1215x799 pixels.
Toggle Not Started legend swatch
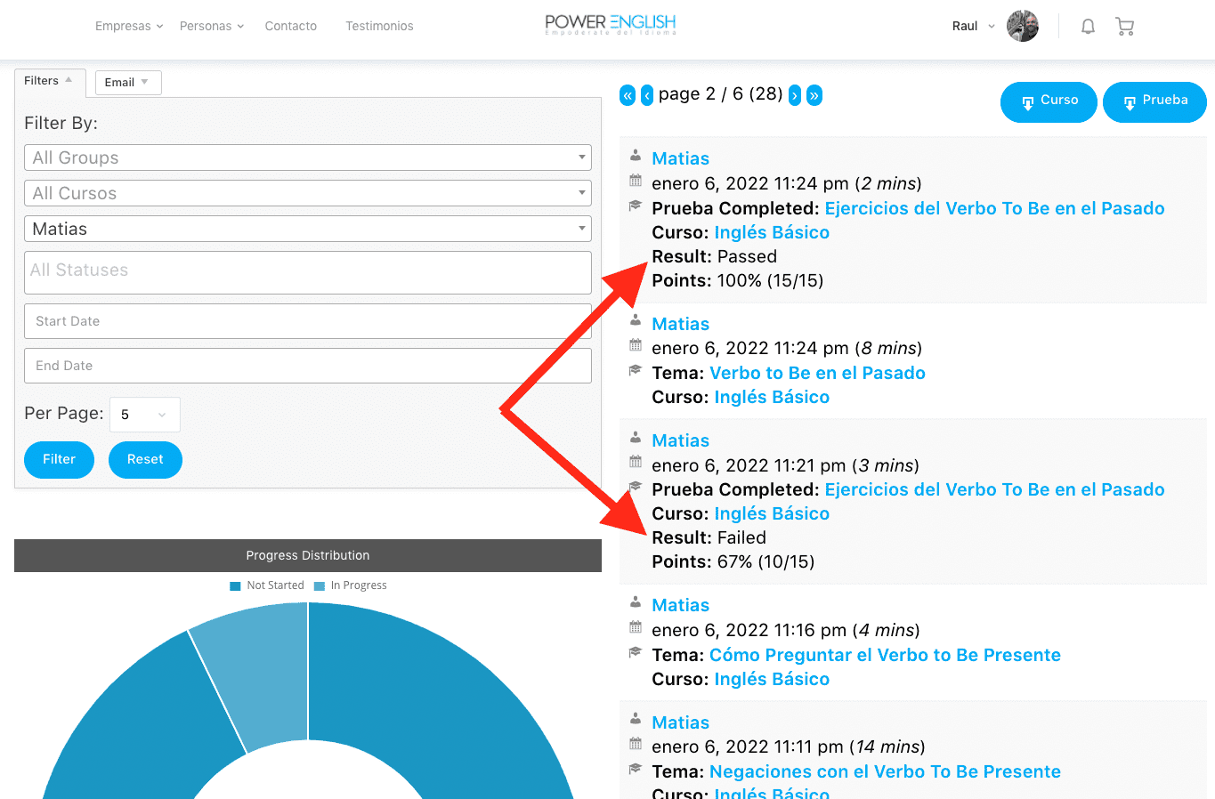[x=235, y=585]
